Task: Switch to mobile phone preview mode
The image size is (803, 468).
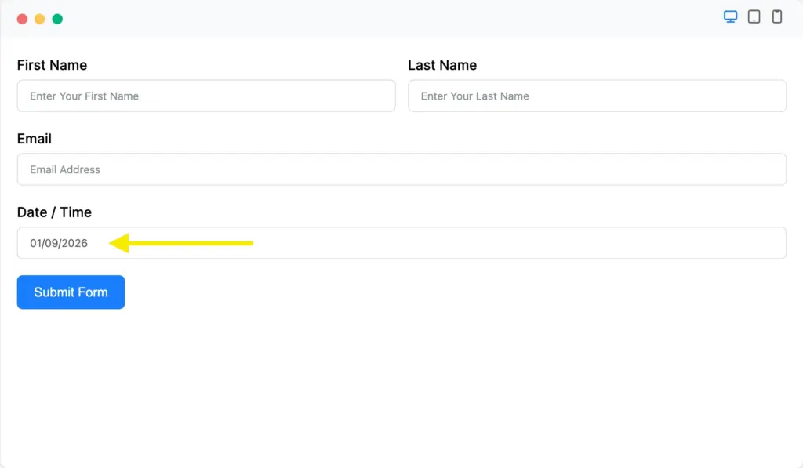Action: click(x=776, y=17)
